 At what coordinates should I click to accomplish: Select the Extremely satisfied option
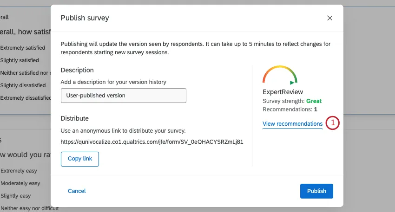click(x=23, y=48)
